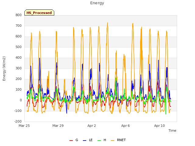Click the 200 y-axis tick label

coord(19,79)
